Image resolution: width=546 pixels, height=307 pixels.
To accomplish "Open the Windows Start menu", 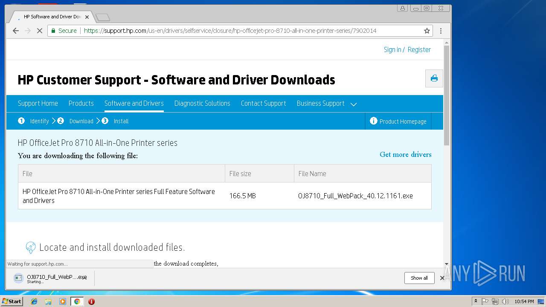I will 12,301.
